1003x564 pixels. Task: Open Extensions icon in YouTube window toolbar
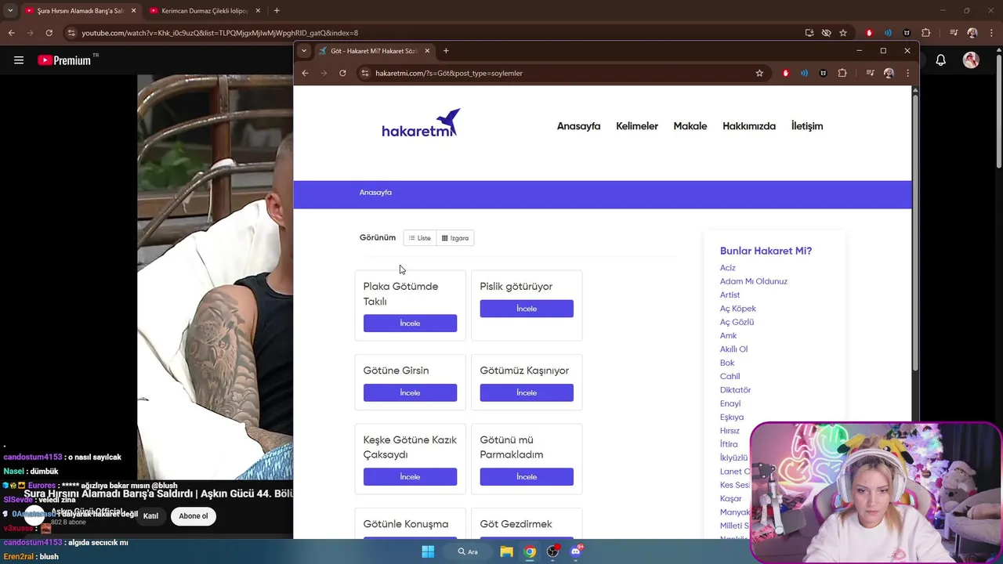click(x=926, y=33)
